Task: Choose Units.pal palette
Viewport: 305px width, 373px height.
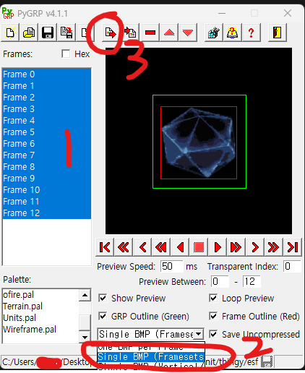Action: 40,318
